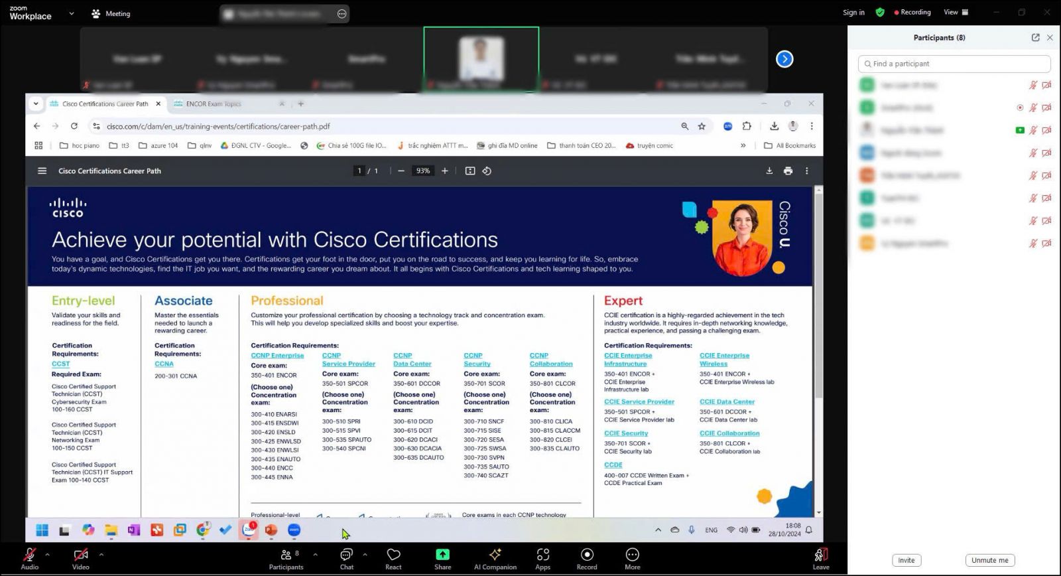Reload the page in shared Chrome
Screen dimensions: 1061x576
point(74,126)
